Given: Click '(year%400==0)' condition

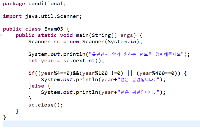Looking at the screenshot, I should (x=157, y=73).
